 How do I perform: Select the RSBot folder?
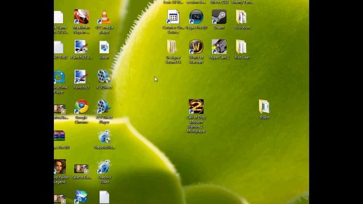pos(264,107)
